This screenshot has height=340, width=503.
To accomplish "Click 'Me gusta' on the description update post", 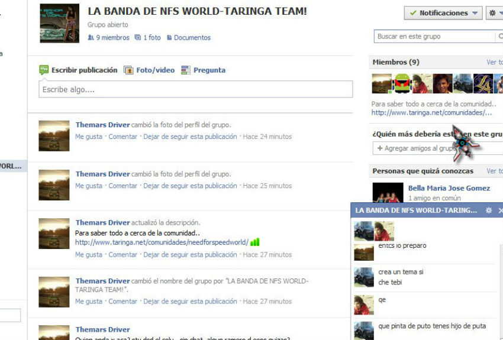I will (x=89, y=254).
